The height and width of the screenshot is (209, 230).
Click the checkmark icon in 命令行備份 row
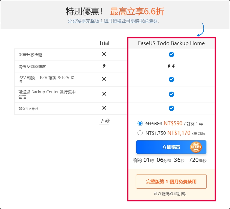171,108
